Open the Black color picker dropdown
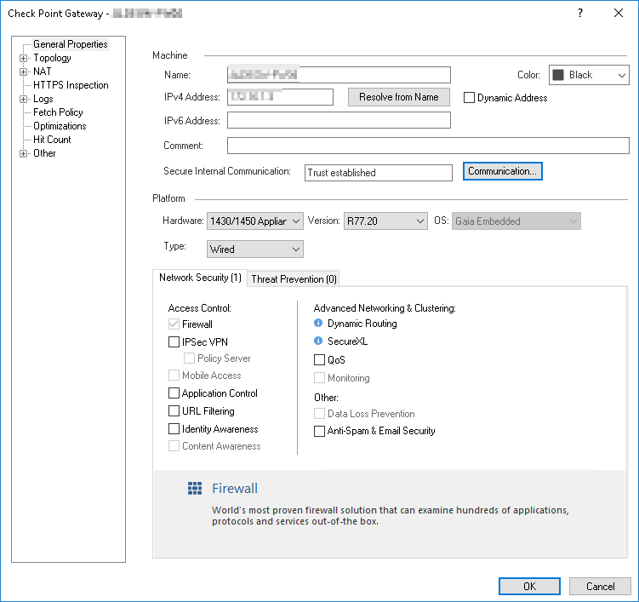Viewport: 639px width, 602px height. pyautogui.click(x=589, y=75)
